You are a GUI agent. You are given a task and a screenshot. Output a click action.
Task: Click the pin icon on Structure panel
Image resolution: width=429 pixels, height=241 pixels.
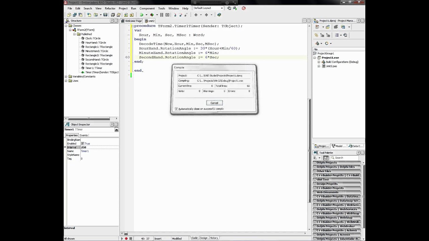tap(112, 21)
